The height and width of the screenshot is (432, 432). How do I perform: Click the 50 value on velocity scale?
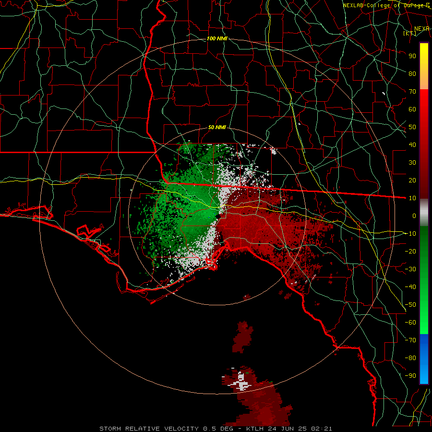(412, 127)
